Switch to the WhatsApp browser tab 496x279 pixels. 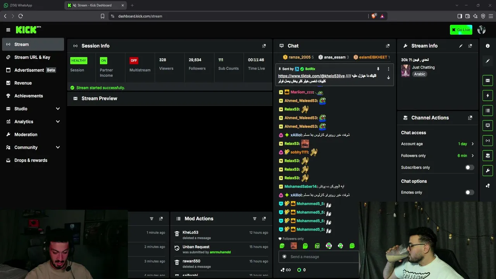(x=32, y=5)
